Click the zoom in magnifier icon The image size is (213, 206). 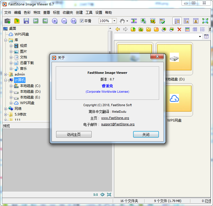pyautogui.click(x=55, y=21)
